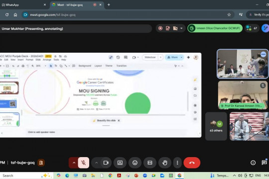Reload the page
The height and width of the screenshot is (179, 269).
coord(7,15)
